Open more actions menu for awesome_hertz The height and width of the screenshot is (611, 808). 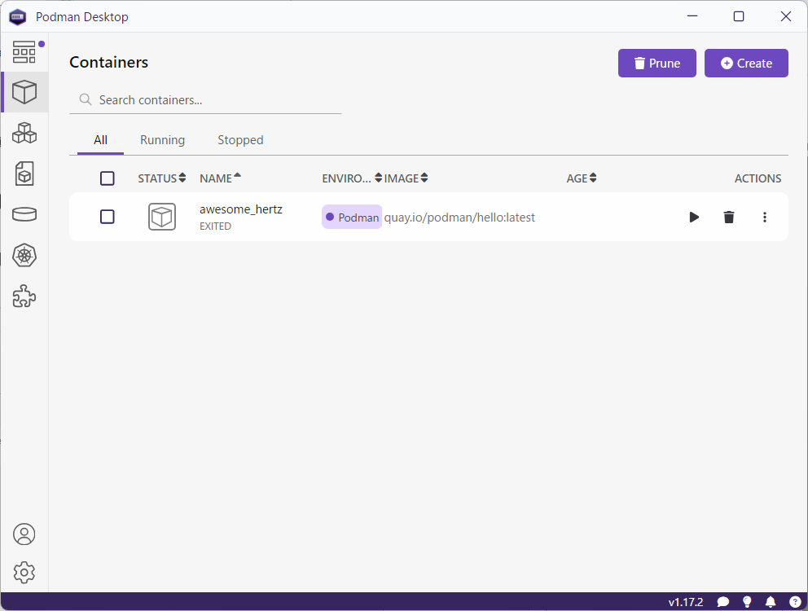pos(764,217)
